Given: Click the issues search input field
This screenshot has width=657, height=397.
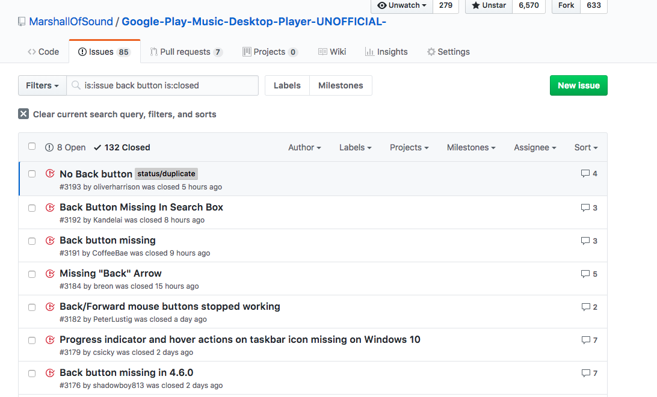Looking at the screenshot, I should click(x=162, y=85).
